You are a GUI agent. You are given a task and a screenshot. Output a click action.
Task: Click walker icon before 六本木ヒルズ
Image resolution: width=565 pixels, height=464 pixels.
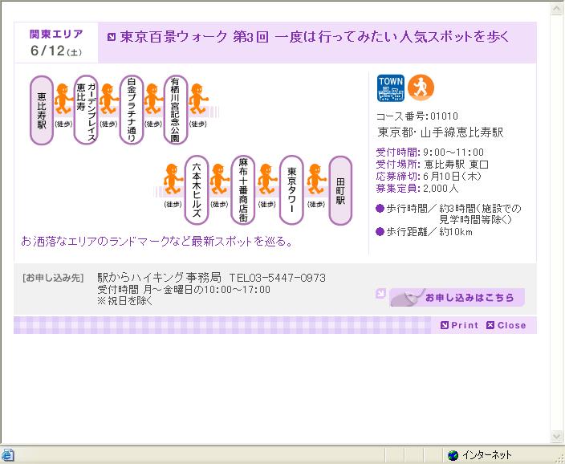(x=173, y=179)
